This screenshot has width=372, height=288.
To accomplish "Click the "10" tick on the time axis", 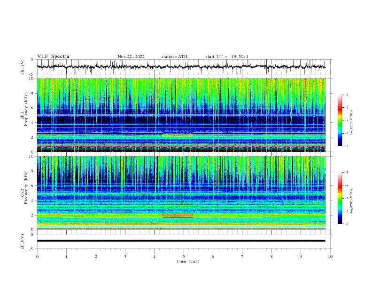I will tap(330, 256).
